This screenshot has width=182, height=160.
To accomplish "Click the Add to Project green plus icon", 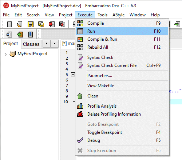I will (x=20, y=35).
